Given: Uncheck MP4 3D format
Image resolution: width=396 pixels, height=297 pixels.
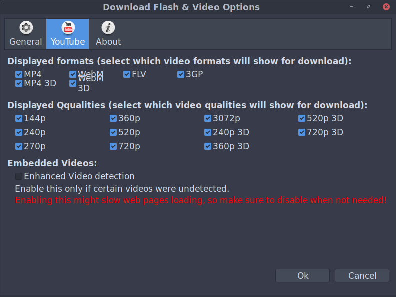Looking at the screenshot, I should 19,83.
